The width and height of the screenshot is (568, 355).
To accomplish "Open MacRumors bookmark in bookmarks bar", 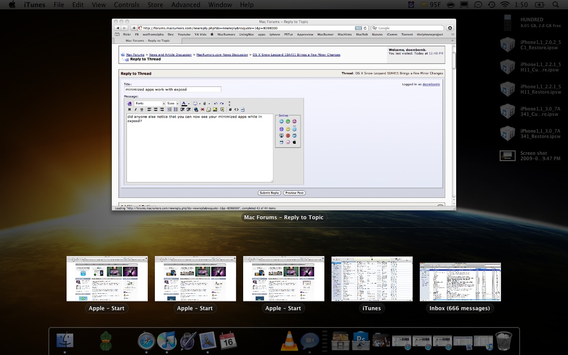I will click(x=226, y=34).
